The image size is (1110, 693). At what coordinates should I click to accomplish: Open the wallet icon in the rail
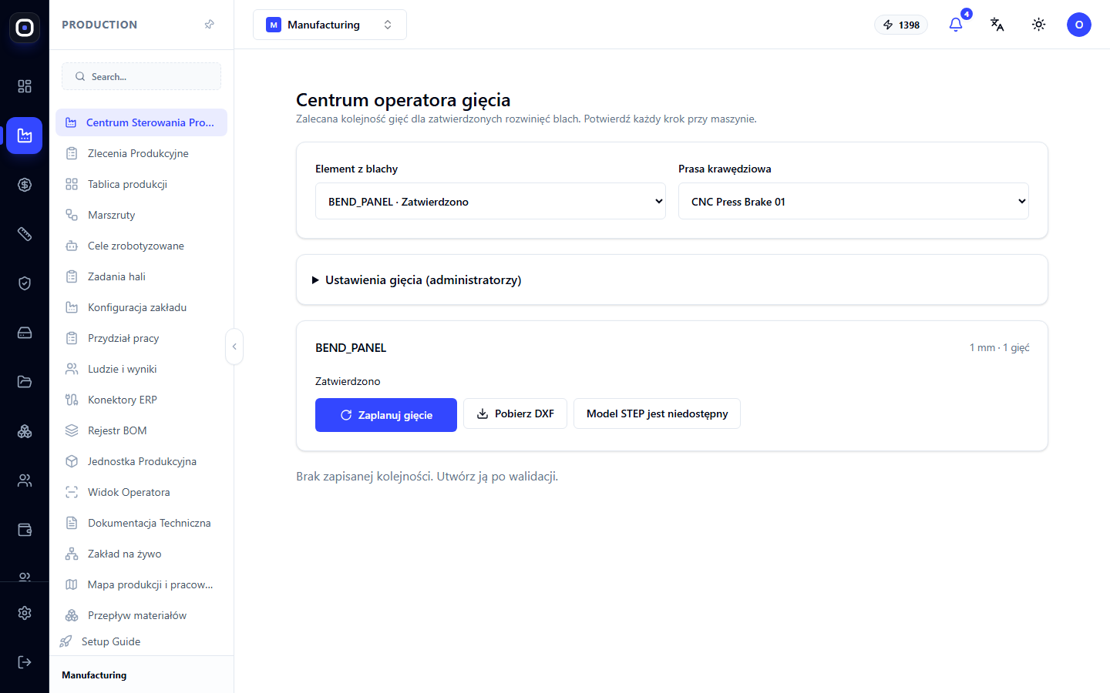point(25,530)
